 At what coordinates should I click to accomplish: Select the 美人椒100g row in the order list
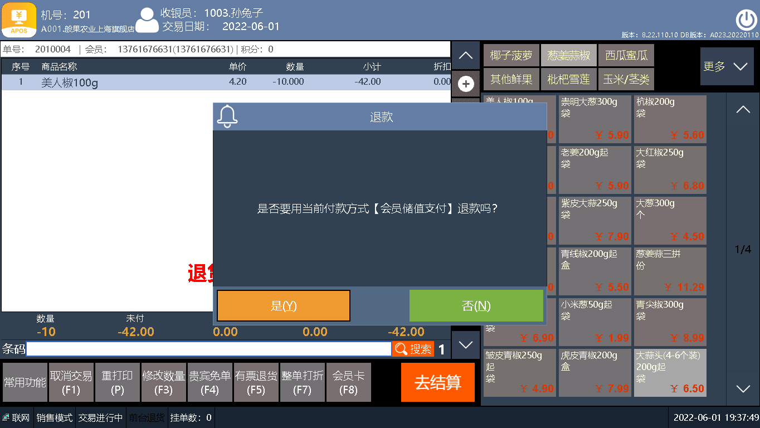226,82
